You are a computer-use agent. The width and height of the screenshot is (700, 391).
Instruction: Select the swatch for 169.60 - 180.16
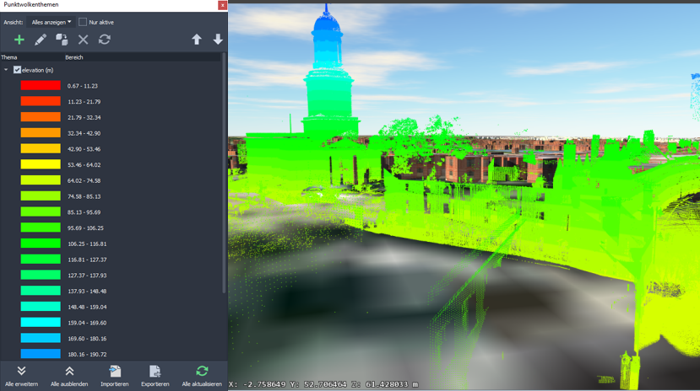click(41, 339)
